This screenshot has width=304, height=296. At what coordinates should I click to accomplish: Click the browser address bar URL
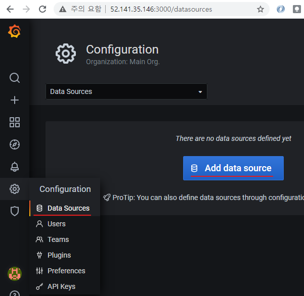pyautogui.click(x=161, y=9)
